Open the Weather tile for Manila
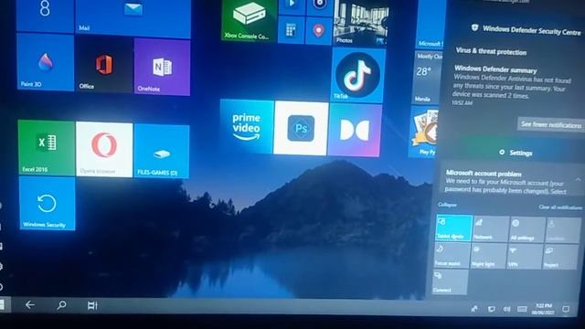Screen dimensions: 585x329 point(429,77)
